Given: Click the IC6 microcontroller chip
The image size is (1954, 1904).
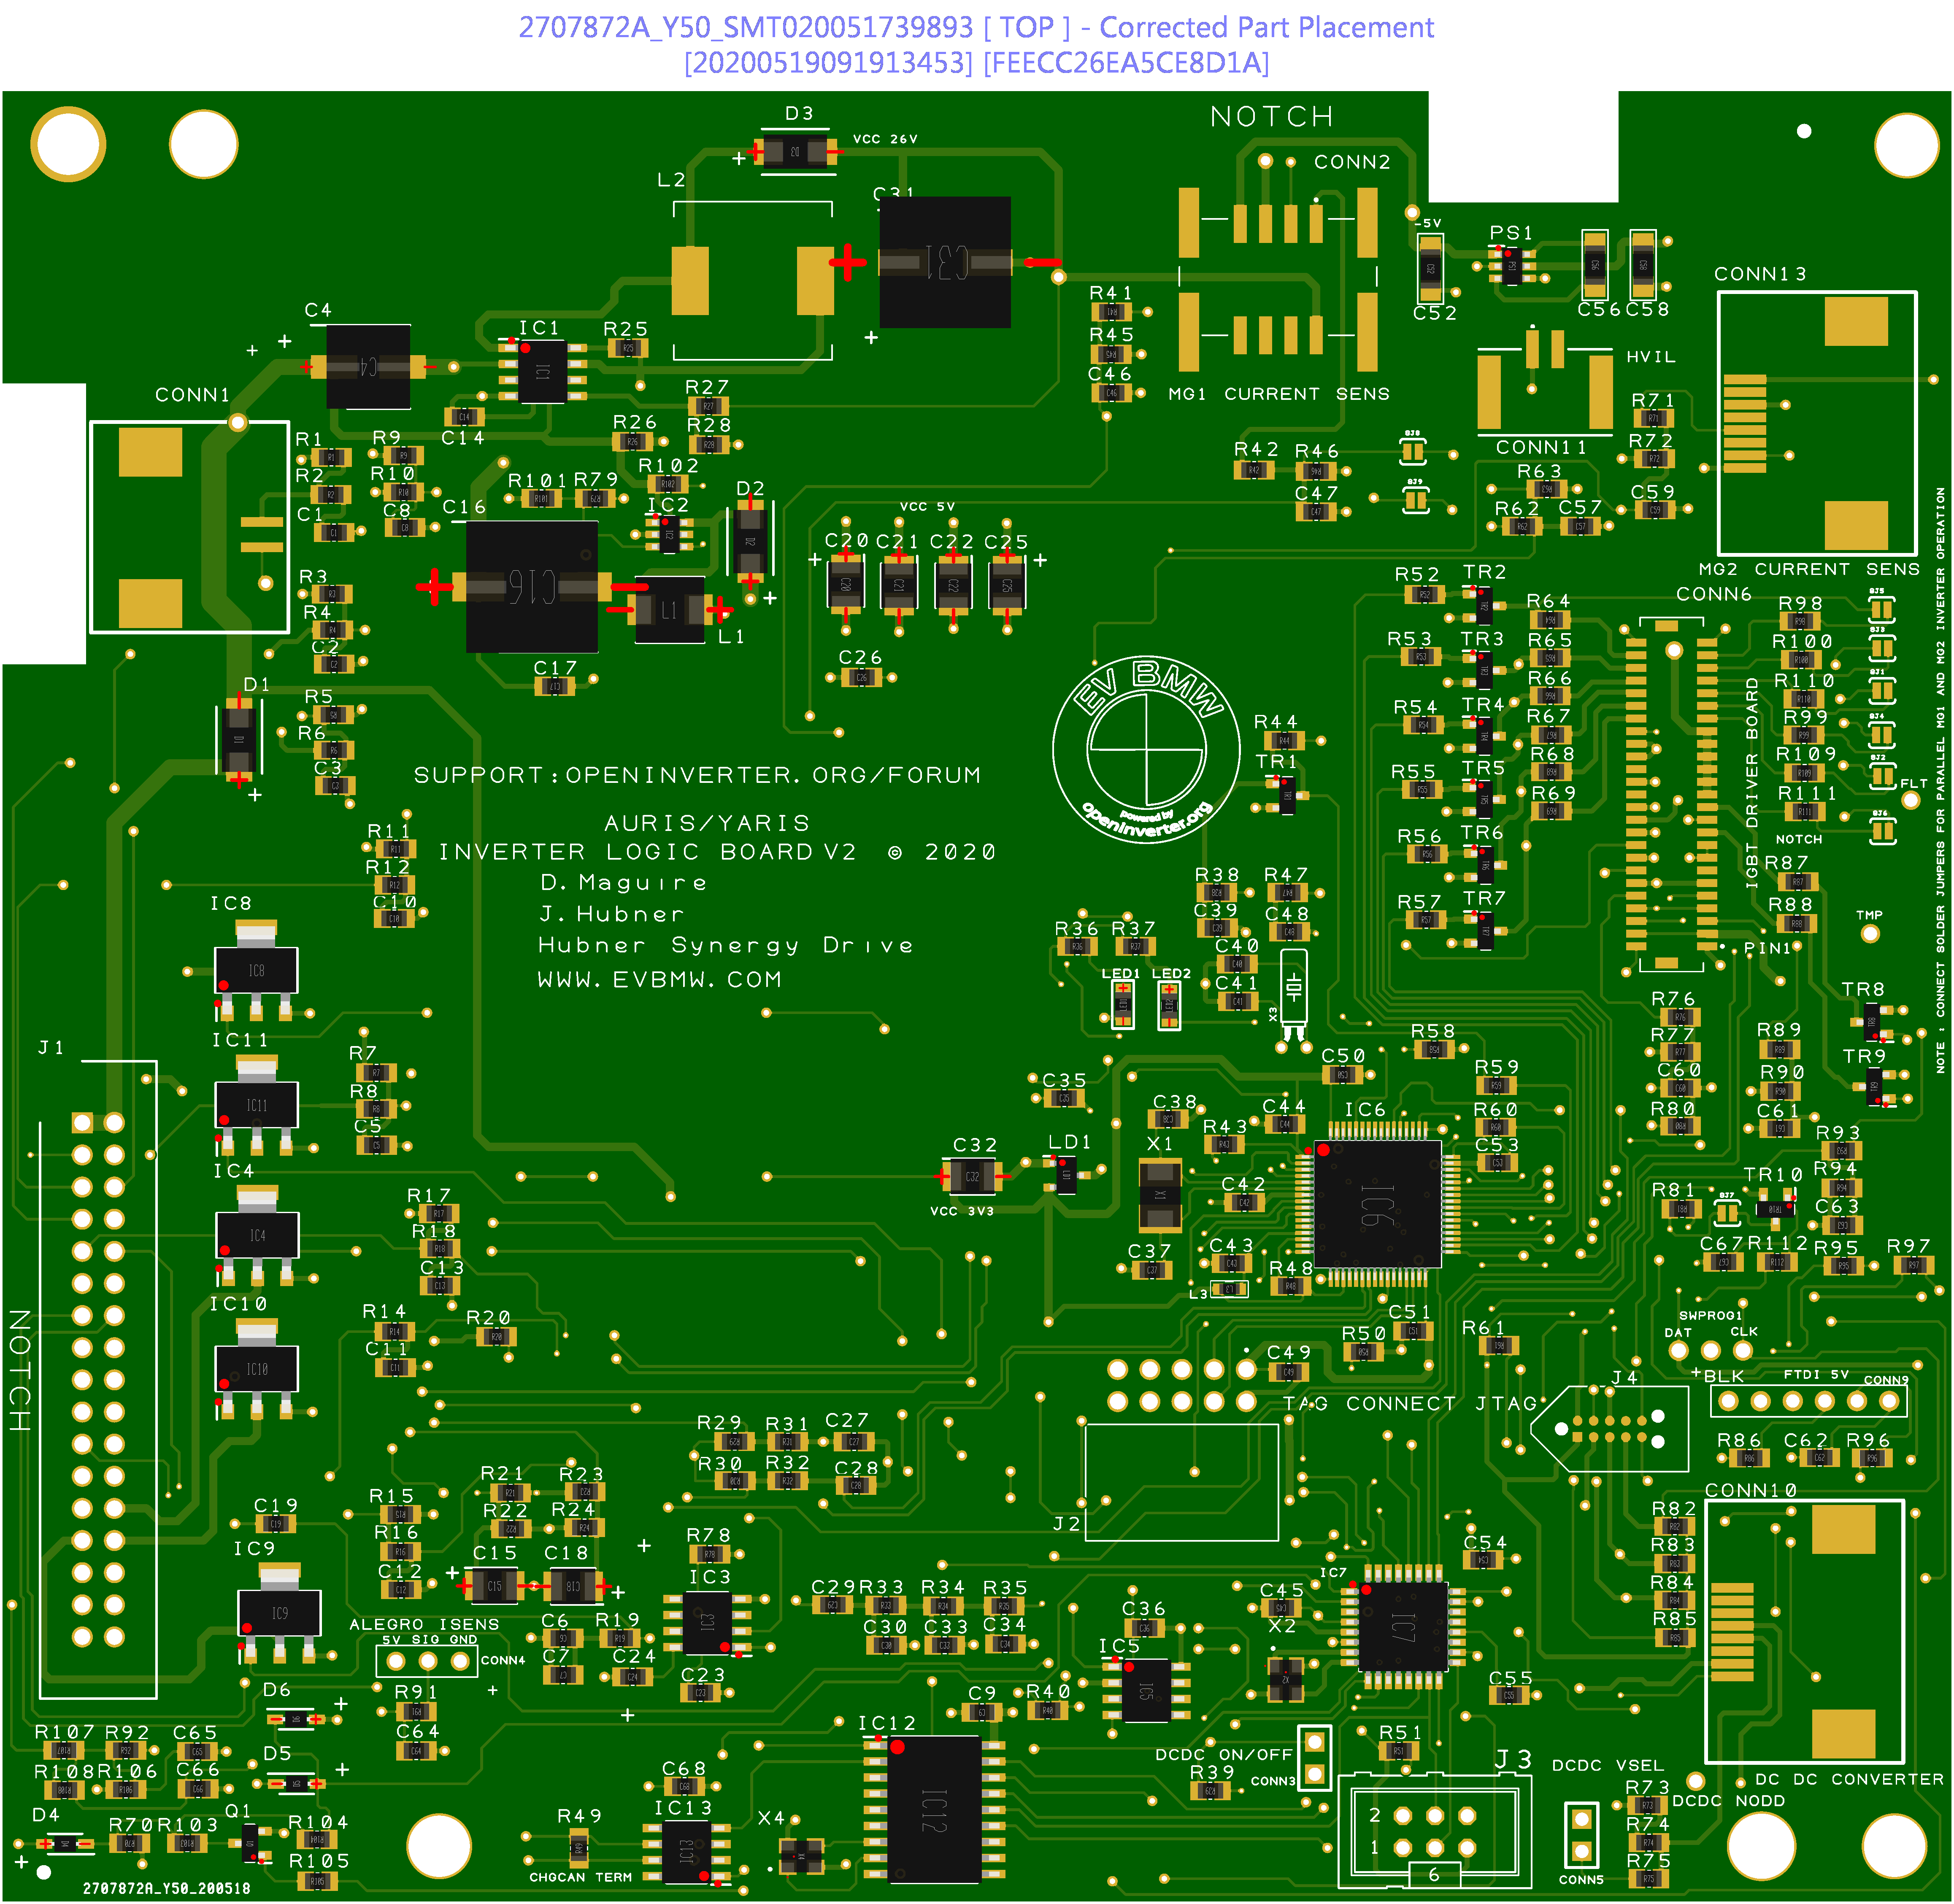Looking at the screenshot, I should point(1377,1204).
